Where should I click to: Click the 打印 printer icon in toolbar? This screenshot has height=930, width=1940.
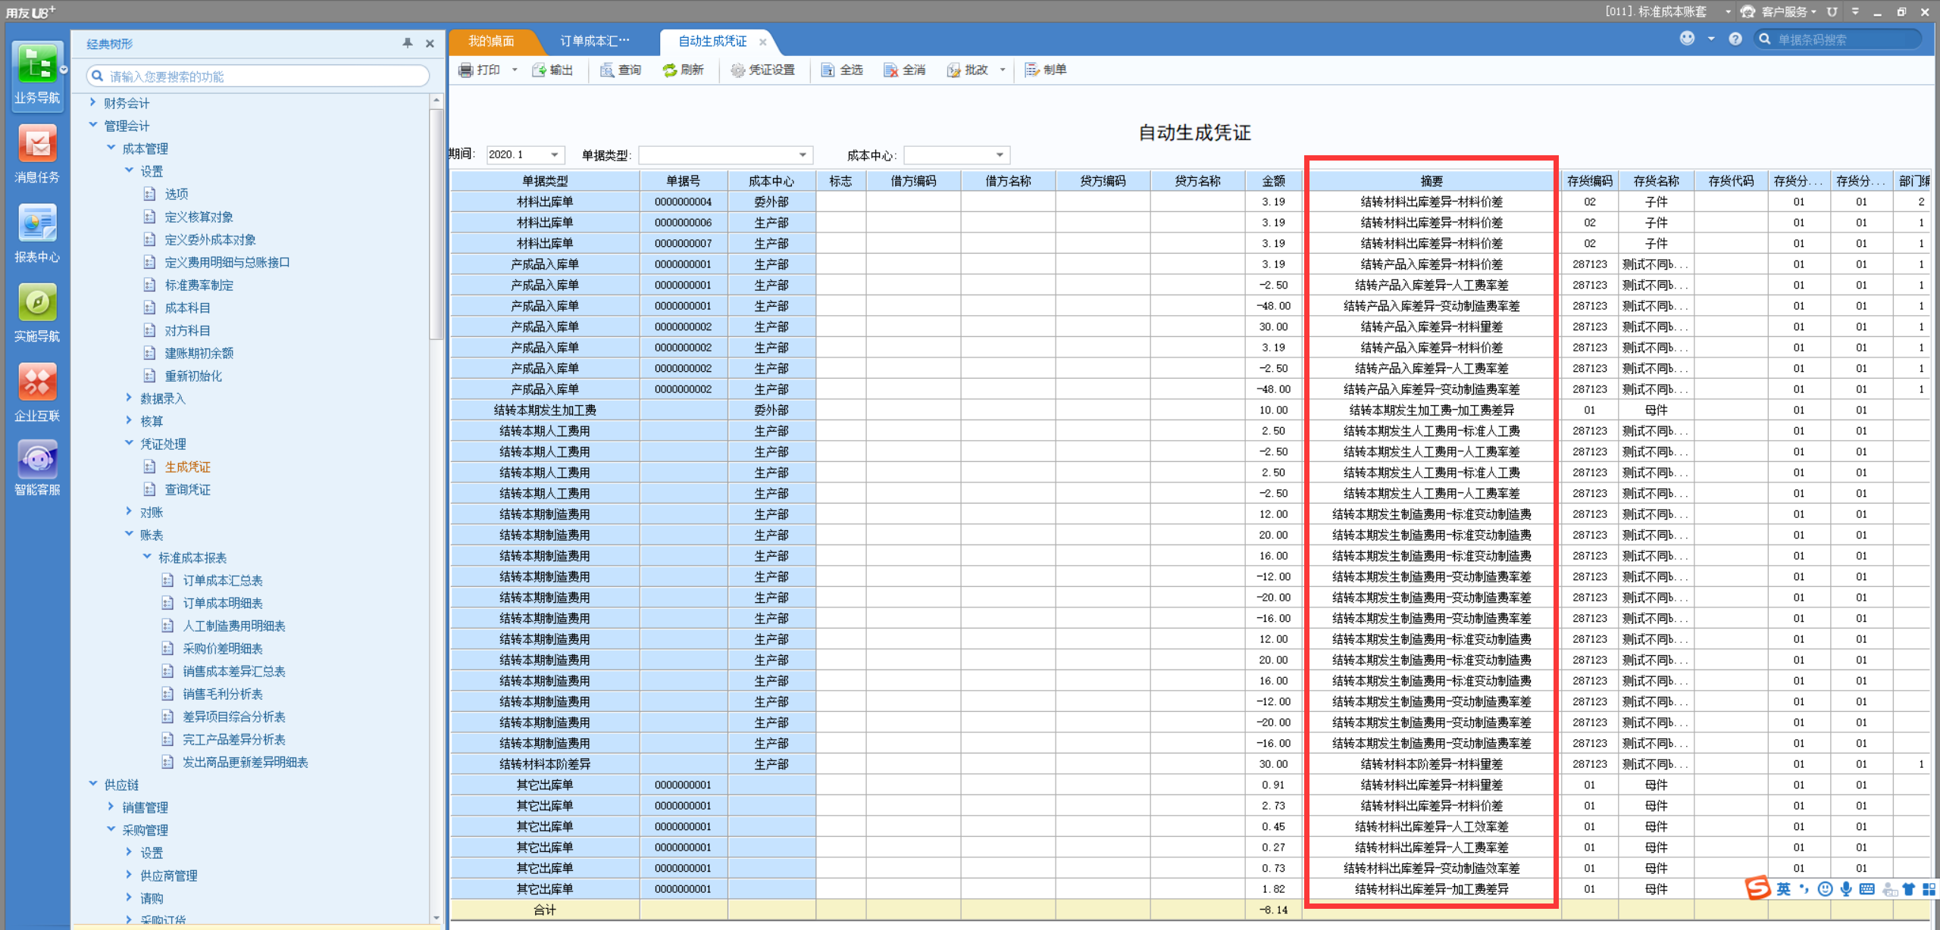pyautogui.click(x=466, y=70)
